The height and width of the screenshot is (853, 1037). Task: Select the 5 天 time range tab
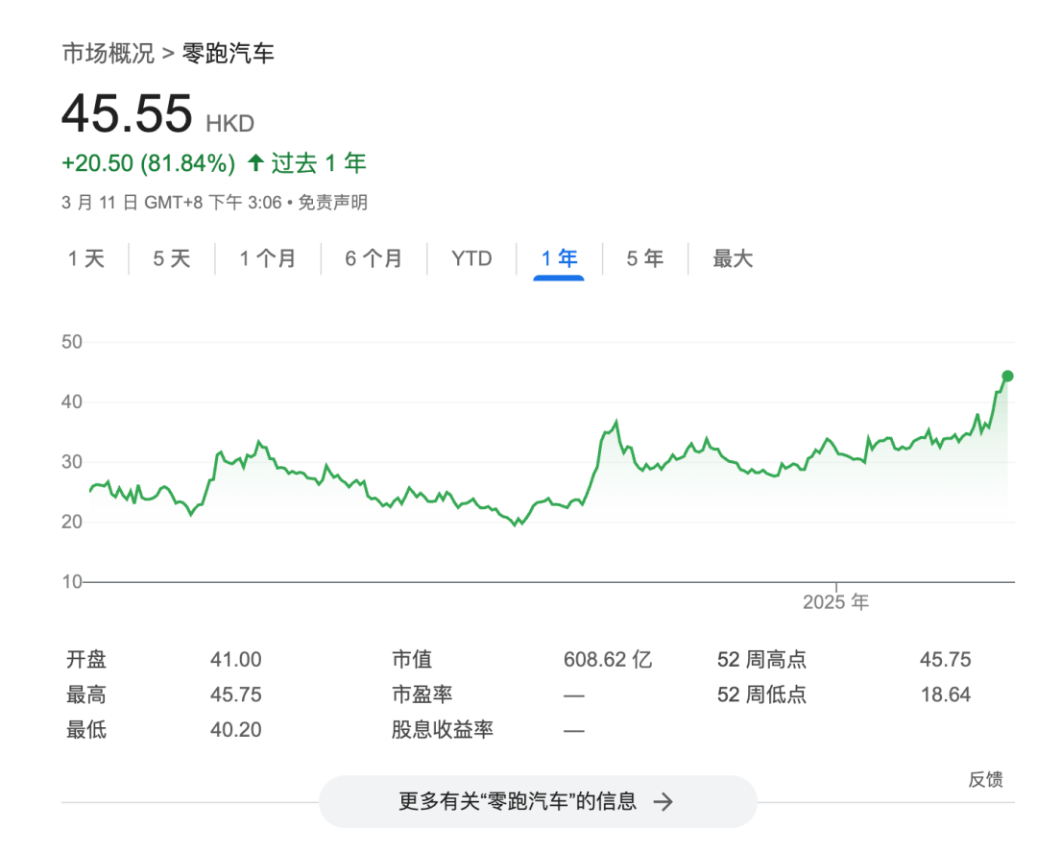click(x=171, y=258)
